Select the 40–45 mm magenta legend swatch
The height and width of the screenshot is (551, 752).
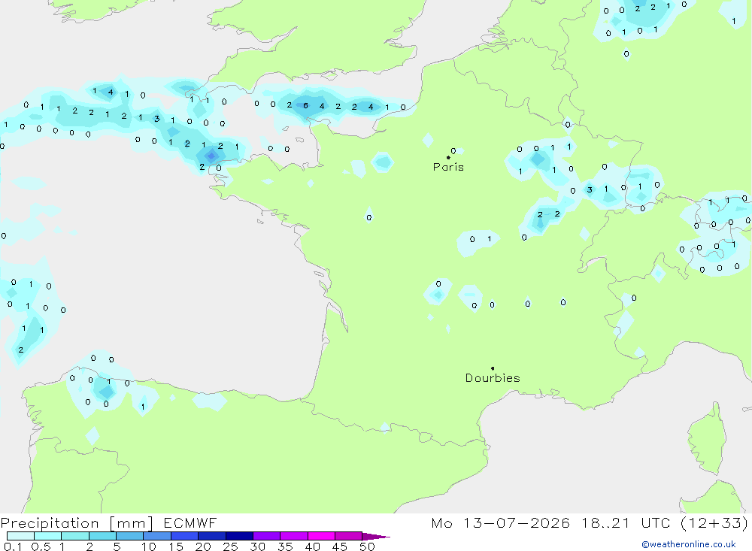point(321,536)
